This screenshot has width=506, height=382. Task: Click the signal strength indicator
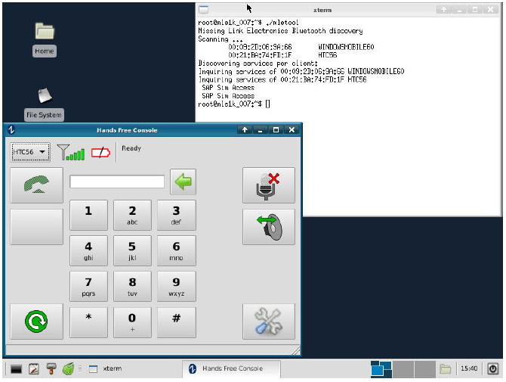71,152
